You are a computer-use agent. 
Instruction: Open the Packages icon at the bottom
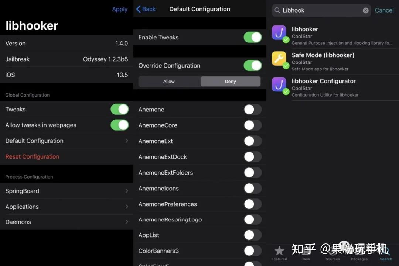tap(359, 250)
